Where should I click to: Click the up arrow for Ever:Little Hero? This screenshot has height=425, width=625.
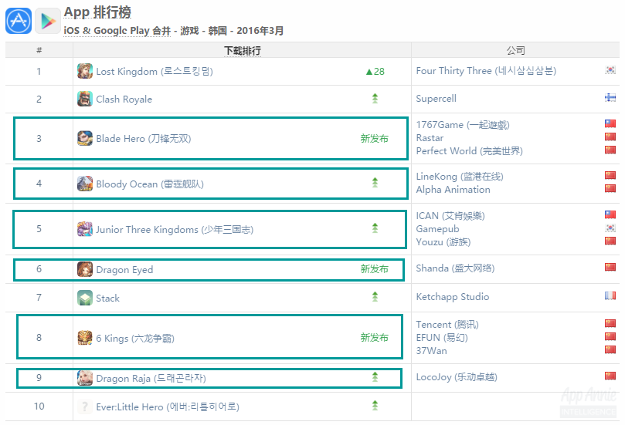click(375, 406)
